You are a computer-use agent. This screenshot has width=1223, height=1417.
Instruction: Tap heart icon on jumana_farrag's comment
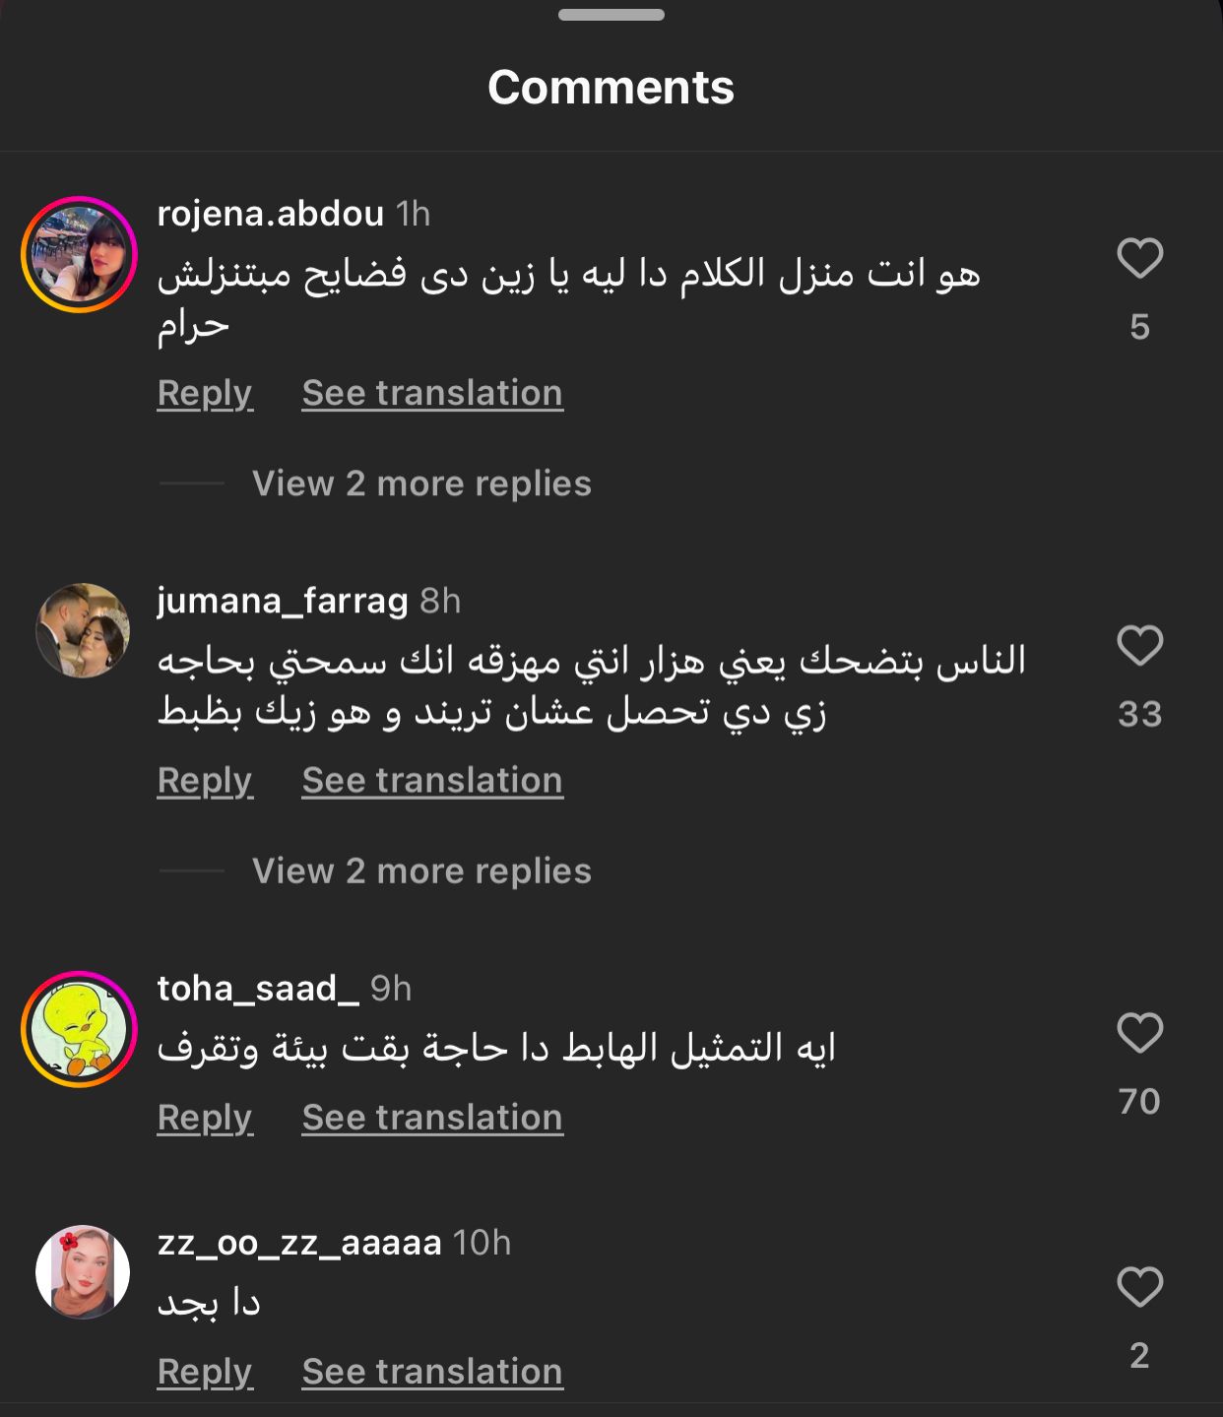point(1140,645)
